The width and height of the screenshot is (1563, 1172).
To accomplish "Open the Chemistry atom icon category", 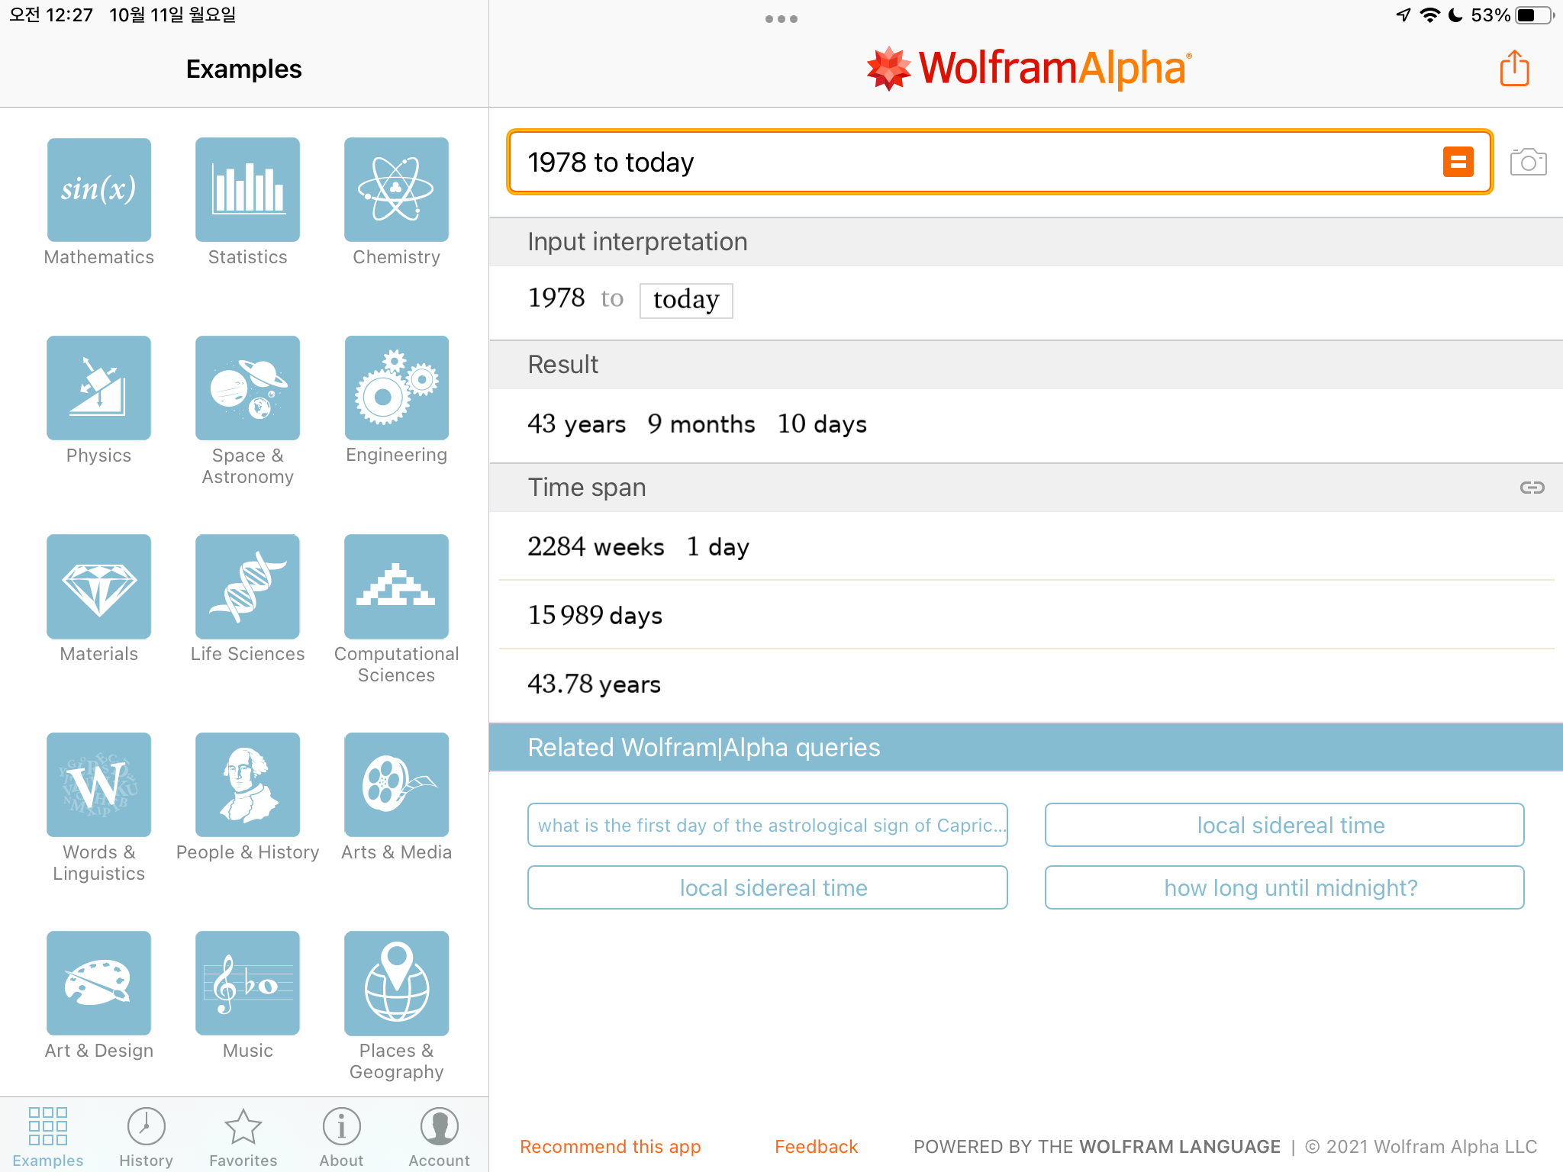I will point(396,191).
